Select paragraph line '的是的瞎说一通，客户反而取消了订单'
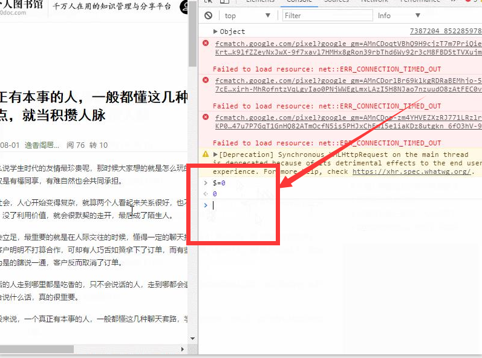 click(x=62, y=262)
